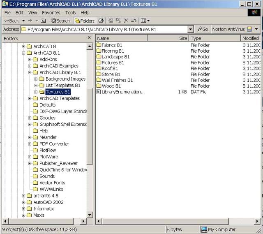263x234 pixels.
Task: Sort by the Size column header
Action: point(168,38)
